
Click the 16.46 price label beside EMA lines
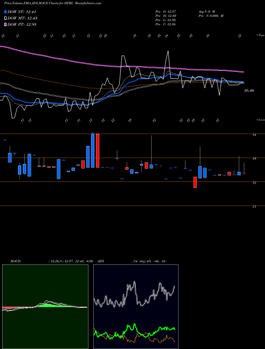coord(249,90)
